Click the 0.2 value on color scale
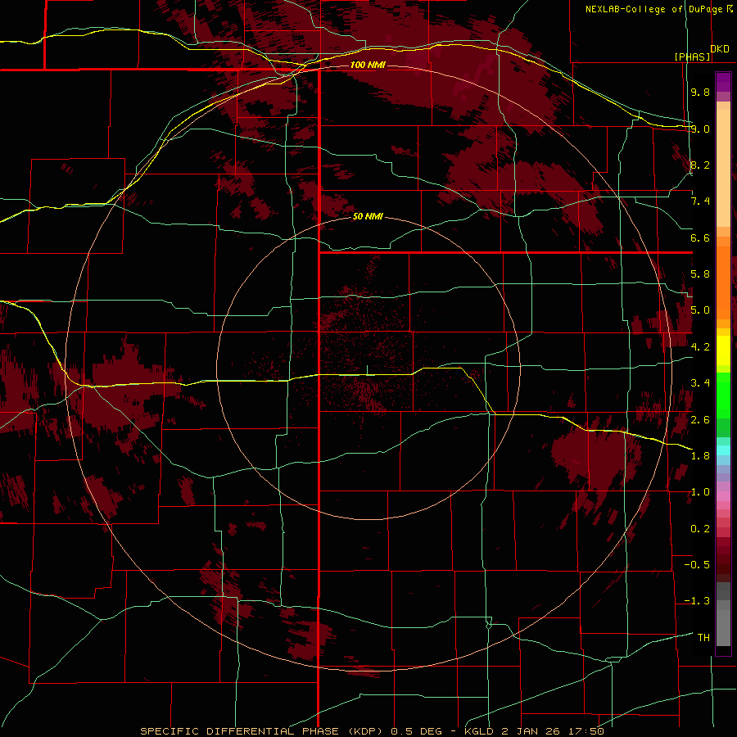This screenshot has height=737, width=737. coord(700,529)
